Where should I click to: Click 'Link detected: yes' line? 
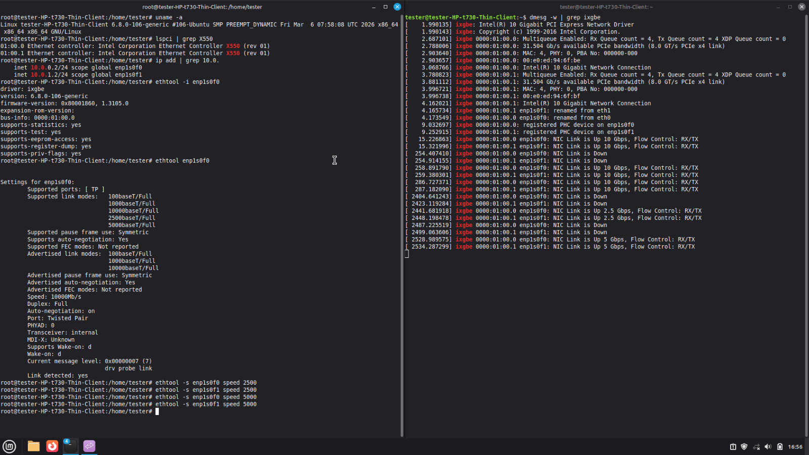[58, 376]
